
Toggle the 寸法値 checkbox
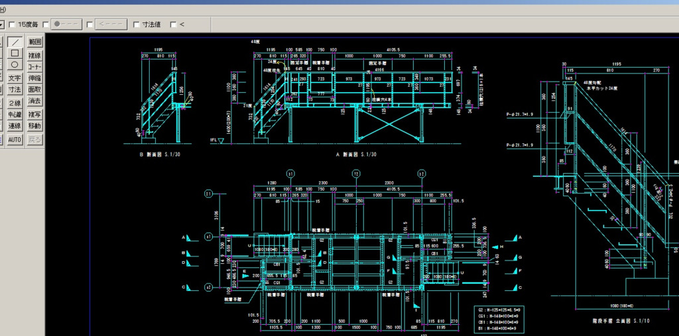point(137,25)
